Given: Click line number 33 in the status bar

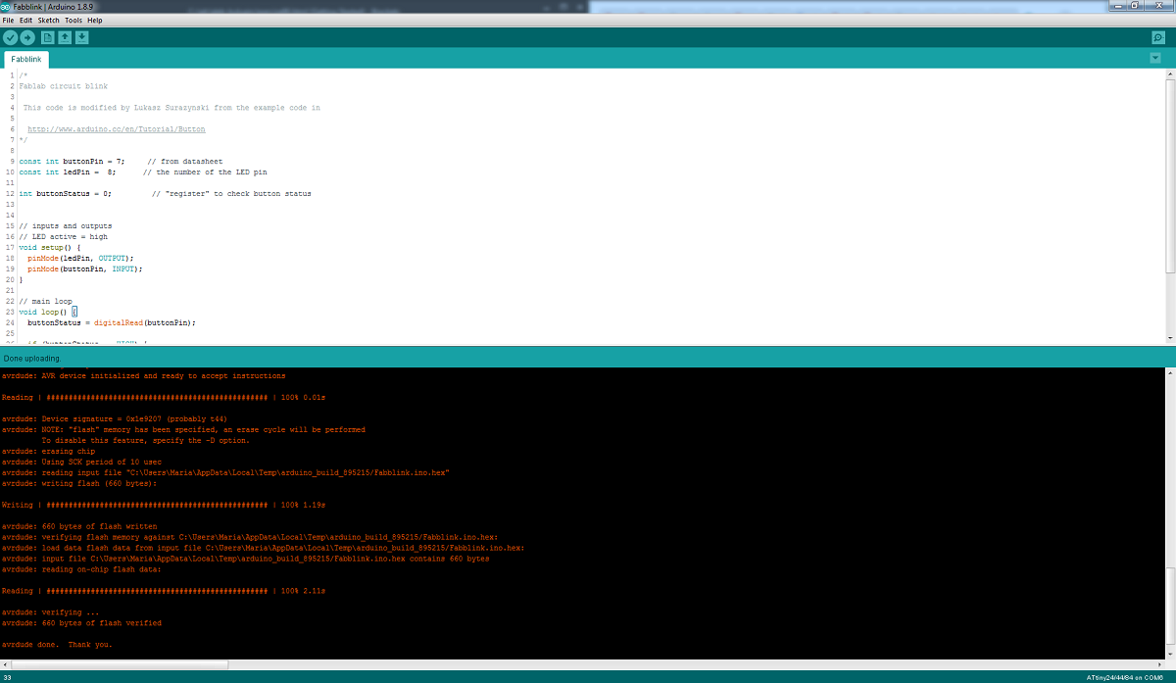Looking at the screenshot, I should 7,677.
